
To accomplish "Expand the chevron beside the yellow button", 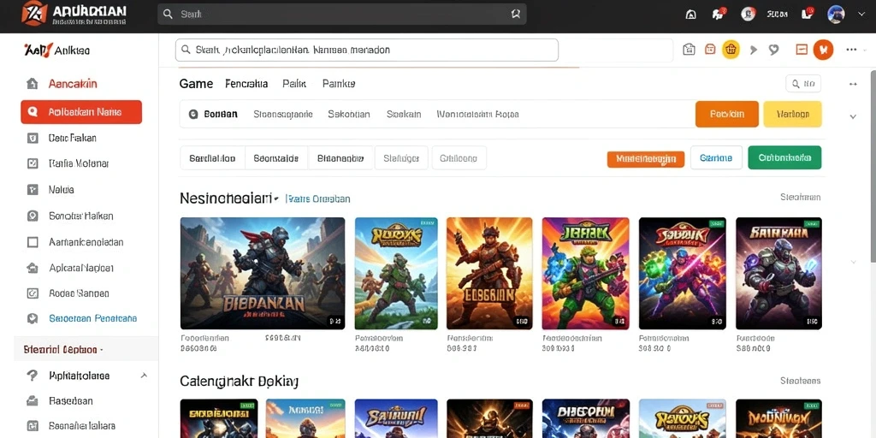I will (853, 116).
